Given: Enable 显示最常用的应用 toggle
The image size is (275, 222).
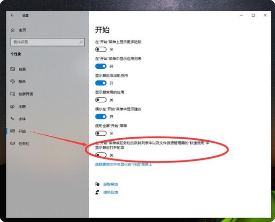Looking at the screenshot, I should click(x=101, y=100).
